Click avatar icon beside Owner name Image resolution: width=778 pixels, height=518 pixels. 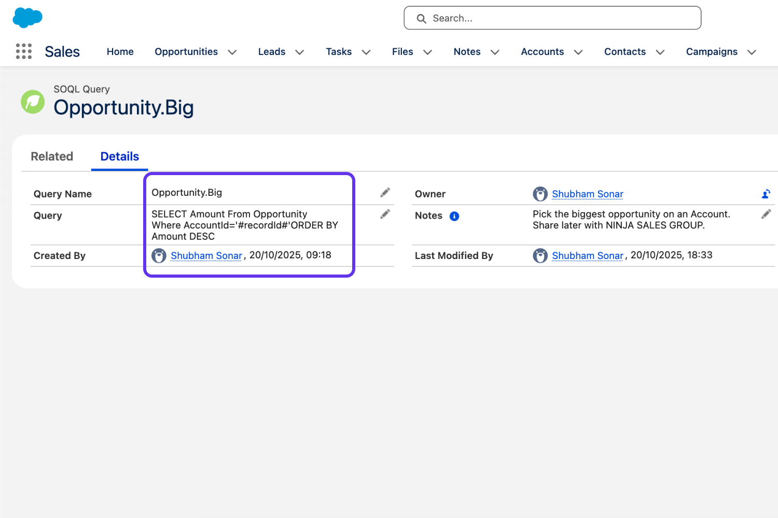click(x=540, y=194)
